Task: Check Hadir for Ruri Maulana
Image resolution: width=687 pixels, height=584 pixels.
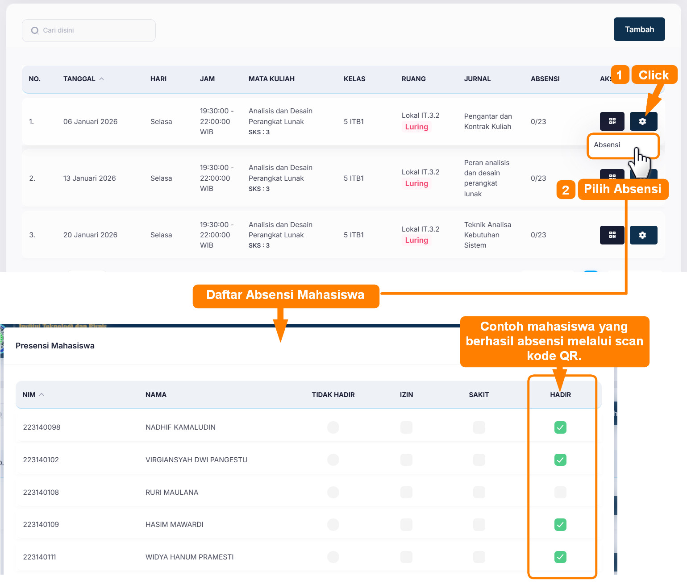Action: point(560,493)
